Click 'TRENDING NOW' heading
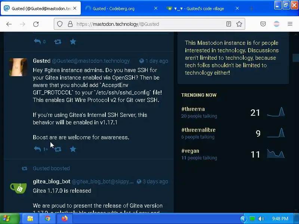 tap(199, 95)
